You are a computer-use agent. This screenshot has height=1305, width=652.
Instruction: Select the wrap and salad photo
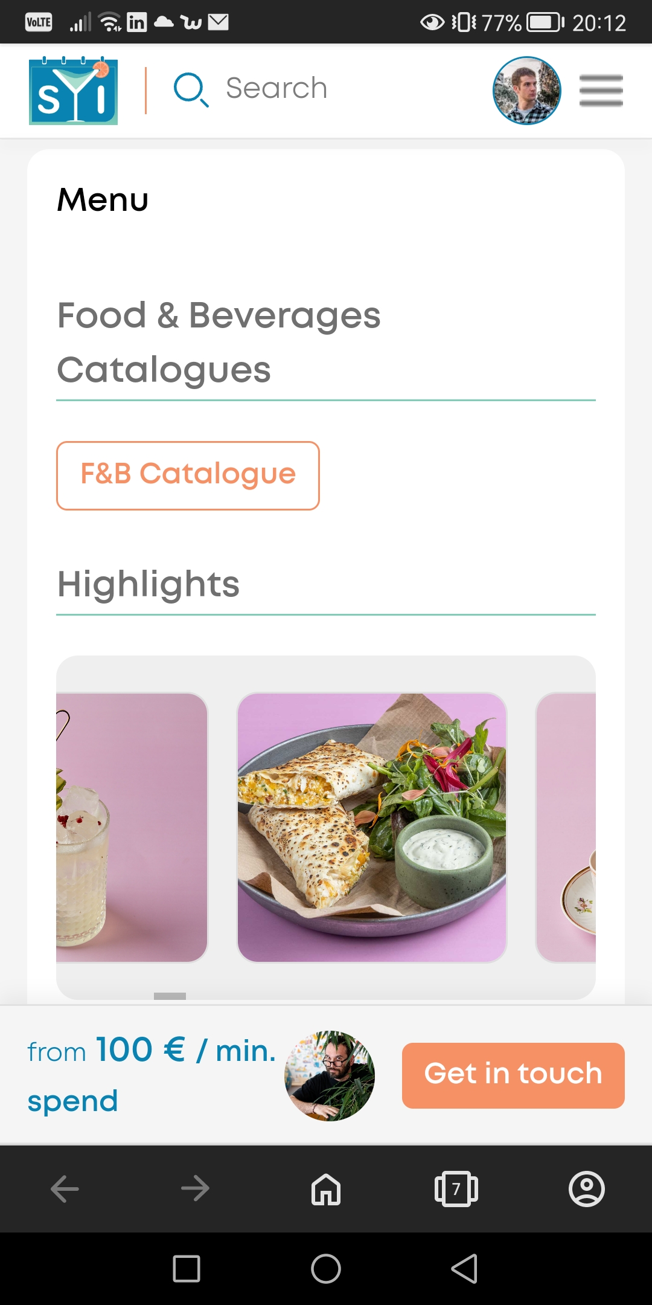[371, 827]
